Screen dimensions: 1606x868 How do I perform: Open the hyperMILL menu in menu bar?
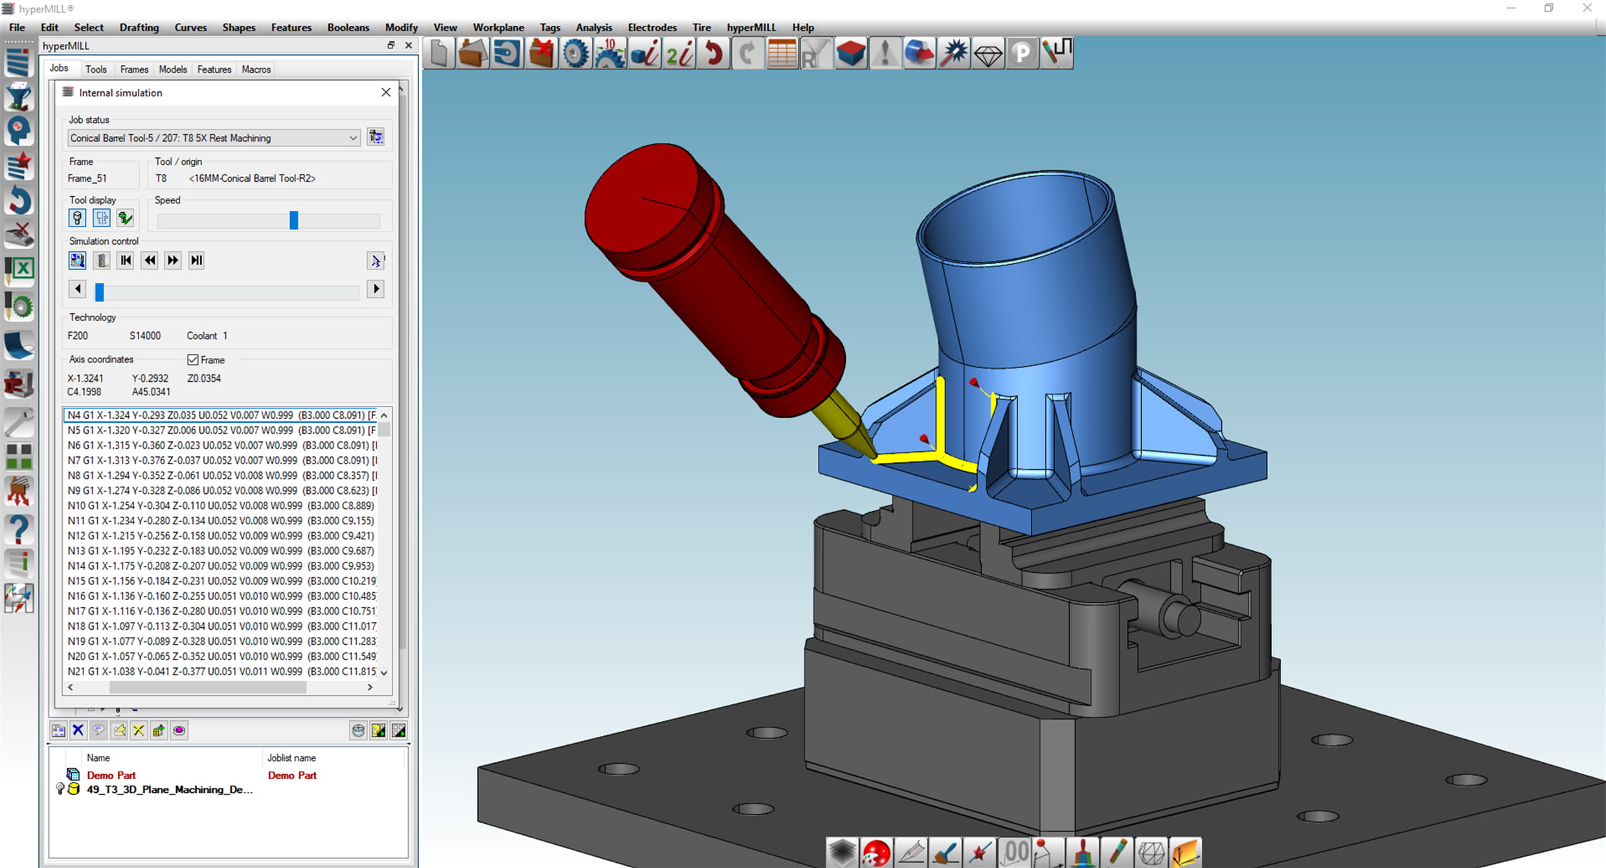pos(751,27)
